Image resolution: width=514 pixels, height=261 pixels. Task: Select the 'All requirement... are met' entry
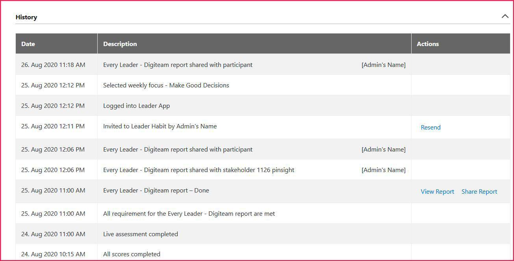tap(189, 214)
